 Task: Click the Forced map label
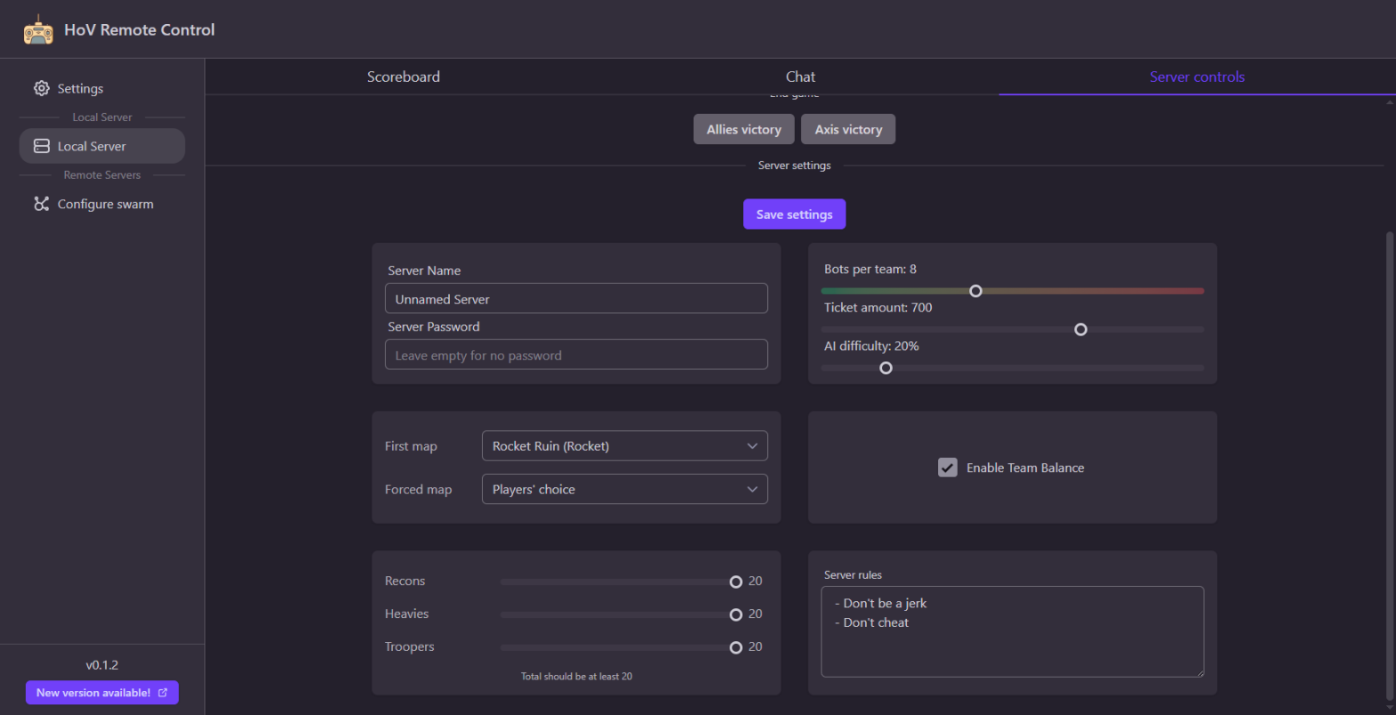click(418, 490)
